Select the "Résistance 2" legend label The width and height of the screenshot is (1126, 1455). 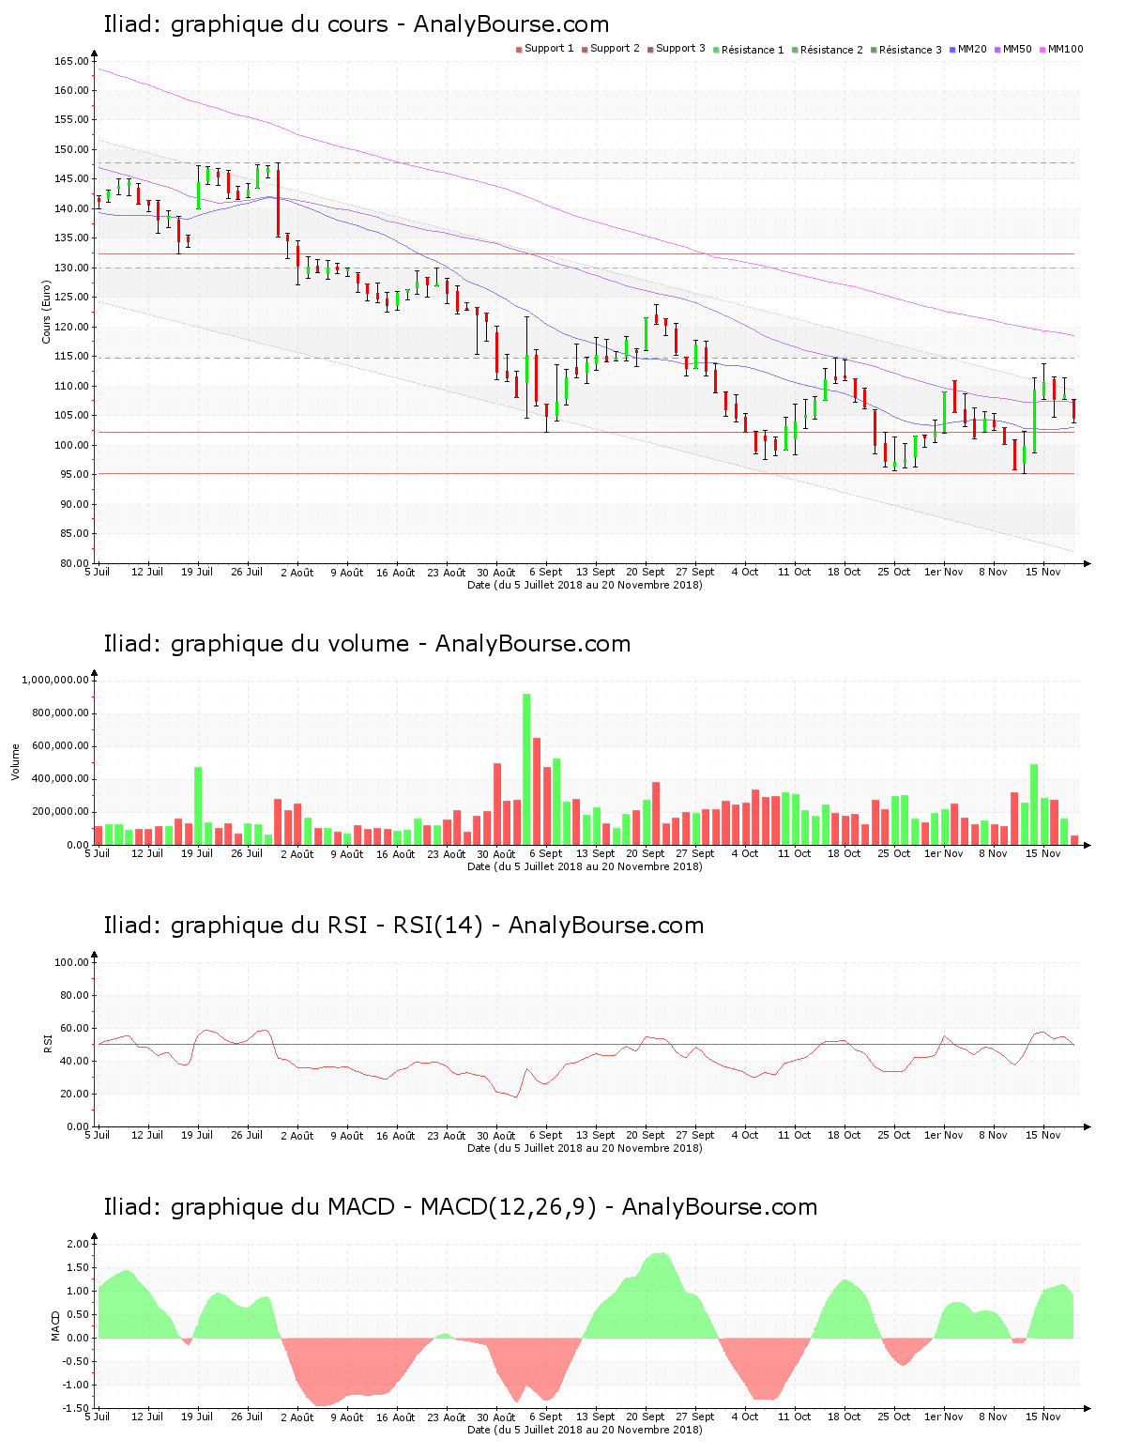pyautogui.click(x=831, y=50)
